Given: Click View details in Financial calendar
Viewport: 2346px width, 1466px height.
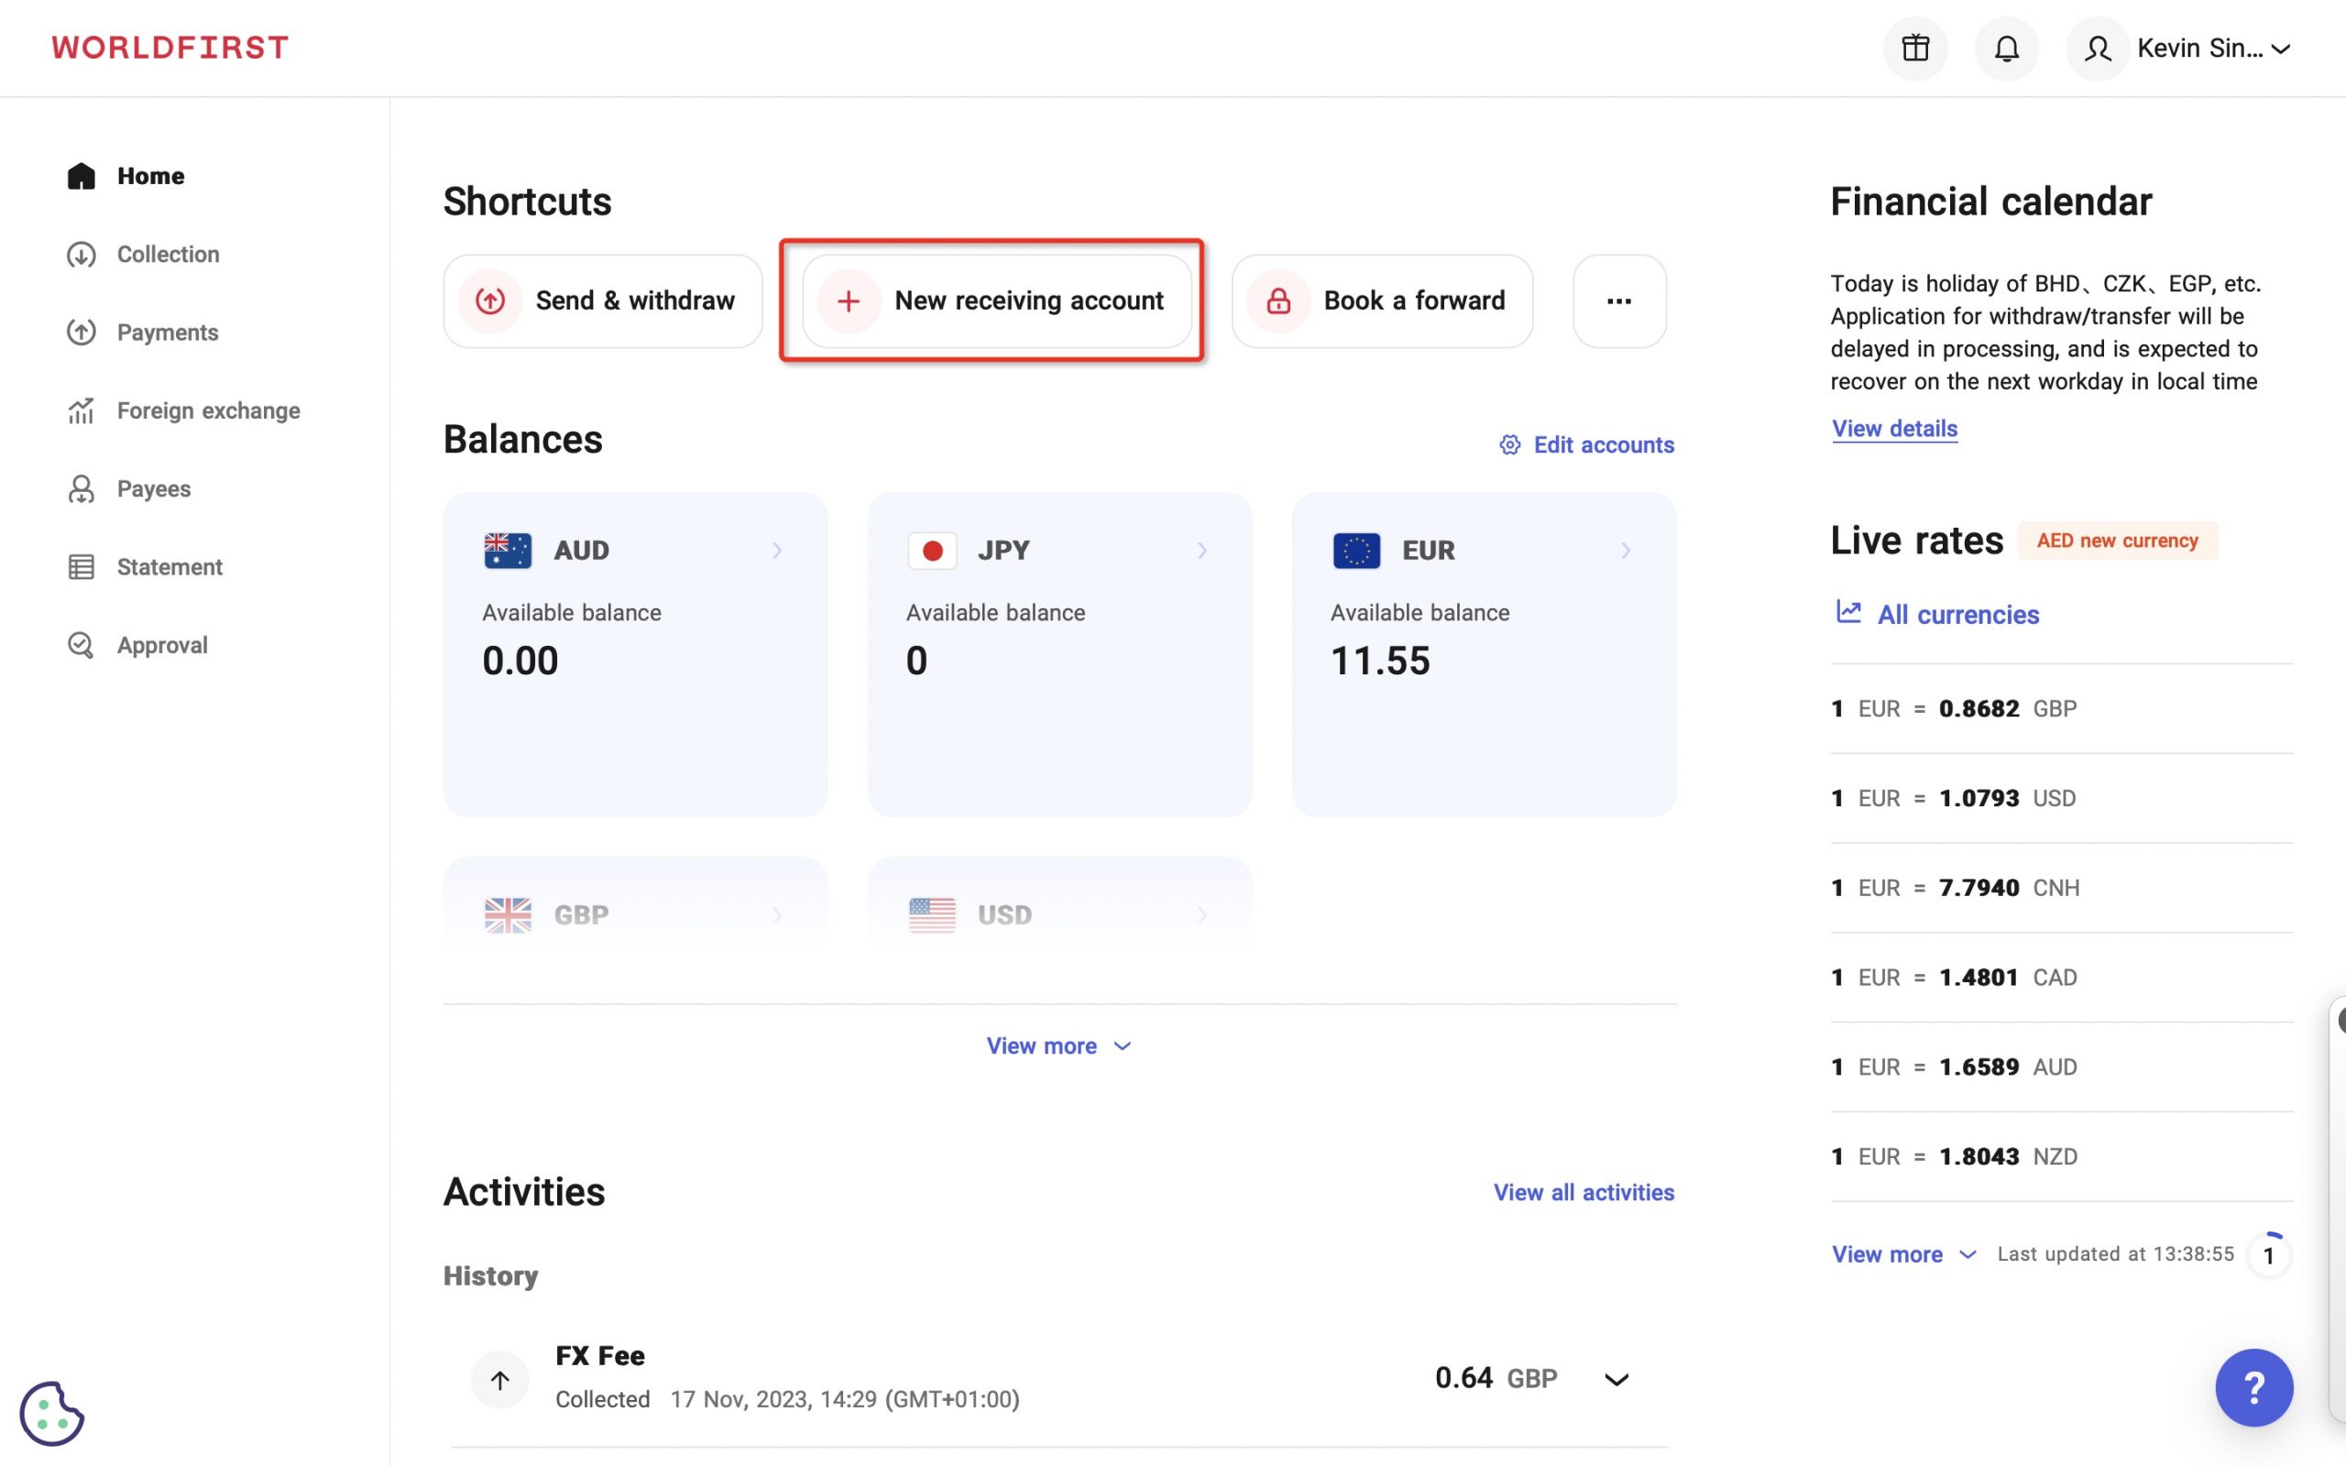Looking at the screenshot, I should click(1894, 429).
